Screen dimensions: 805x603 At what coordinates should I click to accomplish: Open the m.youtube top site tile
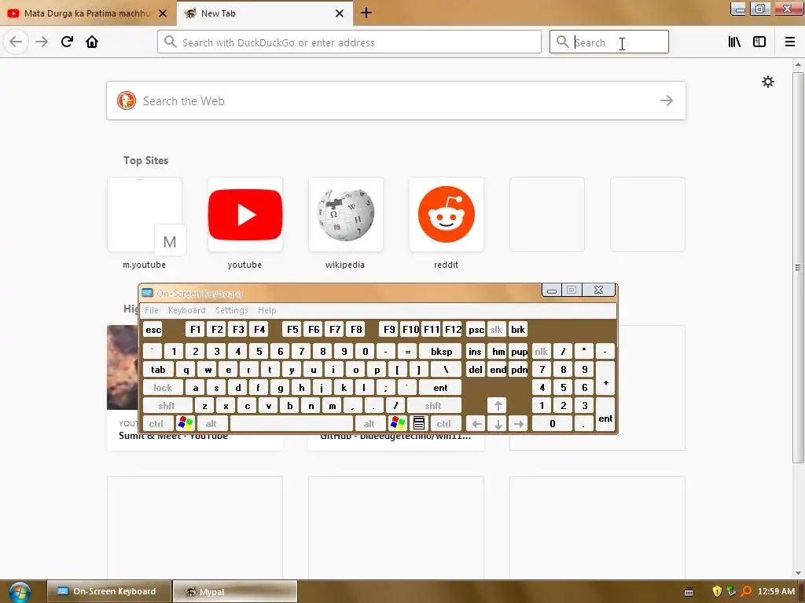click(x=145, y=214)
